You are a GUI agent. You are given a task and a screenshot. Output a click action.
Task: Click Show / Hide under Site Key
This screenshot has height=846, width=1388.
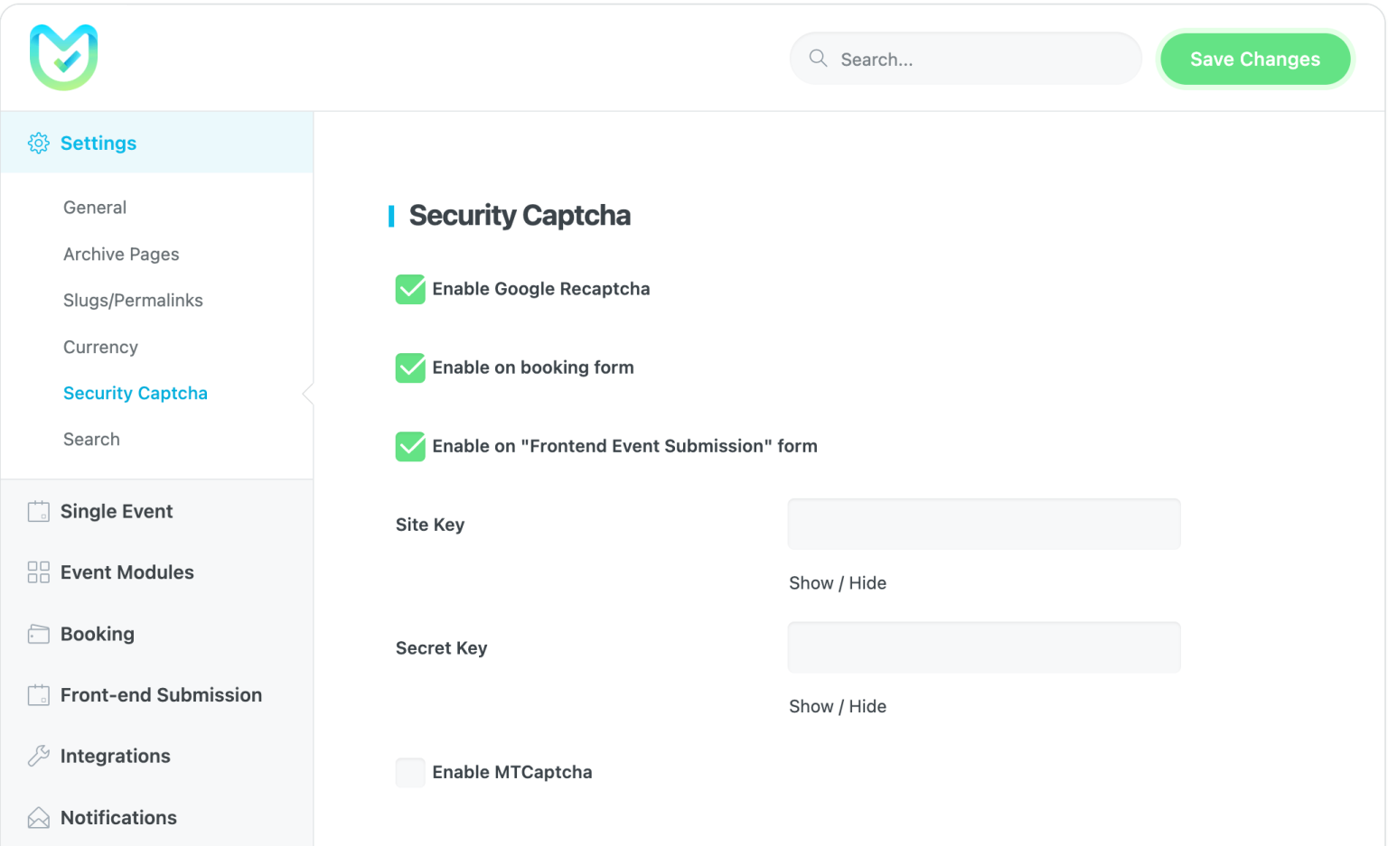click(837, 583)
